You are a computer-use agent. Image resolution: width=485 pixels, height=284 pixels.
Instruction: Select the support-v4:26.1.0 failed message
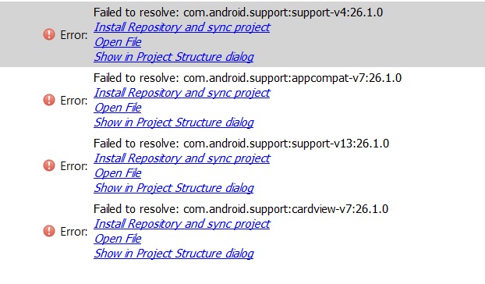pos(238,12)
